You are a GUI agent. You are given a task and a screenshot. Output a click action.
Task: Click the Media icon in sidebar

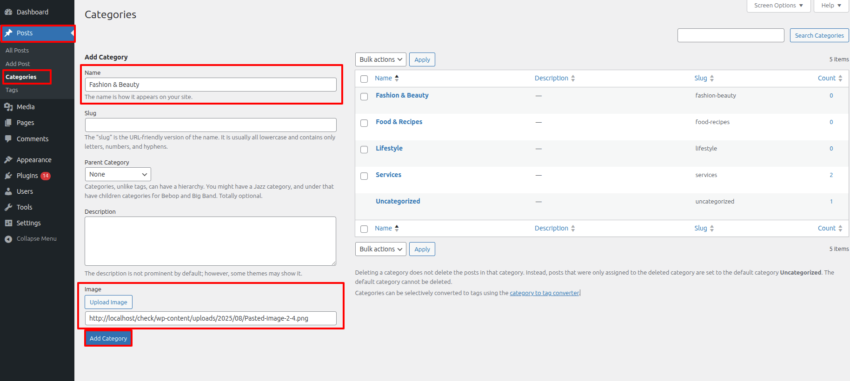[8, 107]
